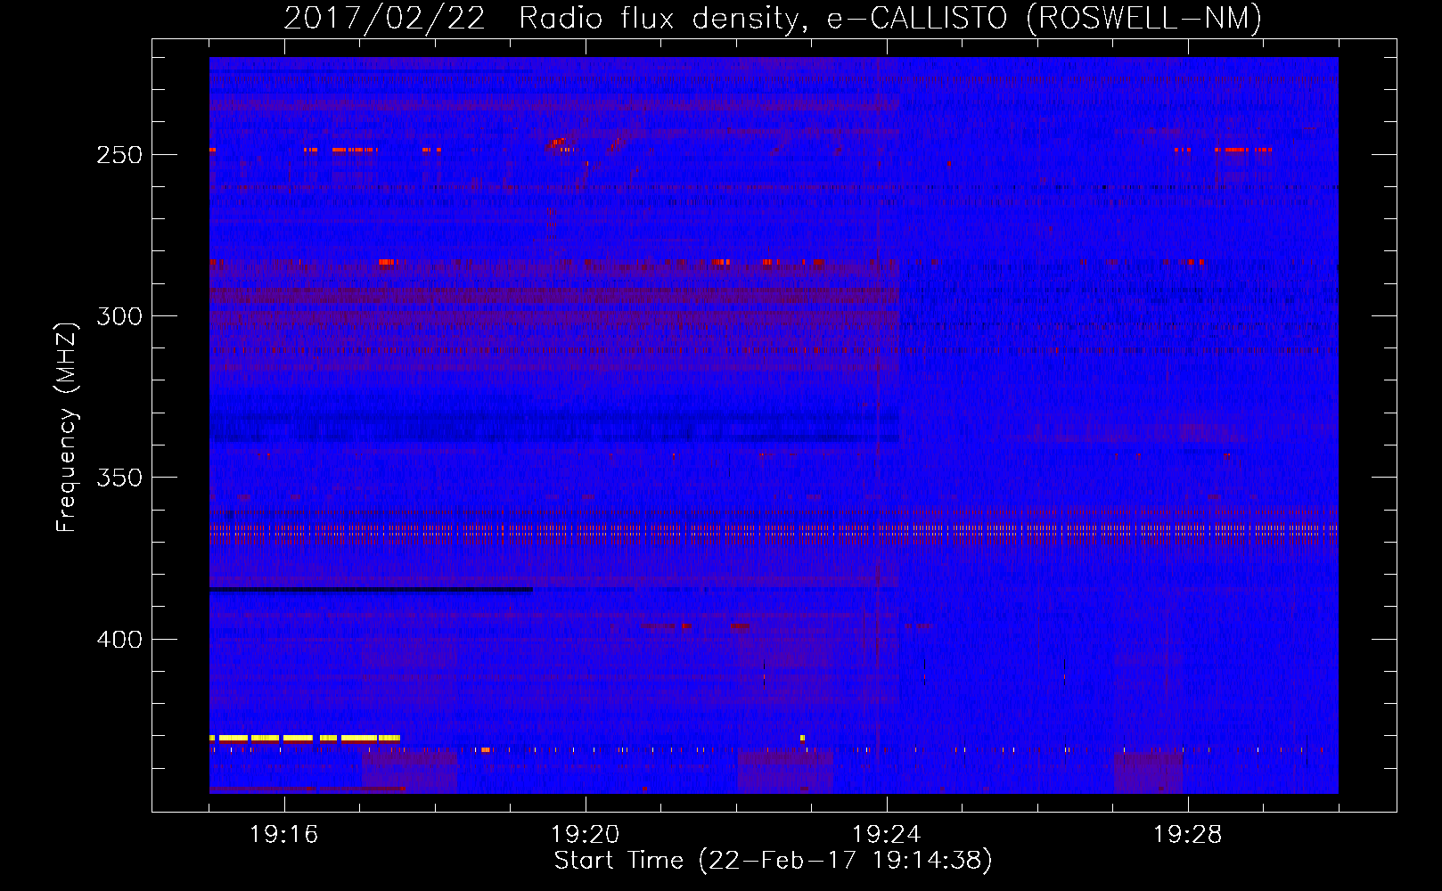Viewport: 1442px width, 891px height.
Task: Click the 'Frequency (MHZ)' axis label
Action: pyautogui.click(x=67, y=427)
